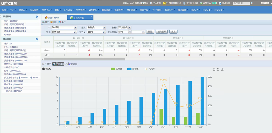Viewport: 272px width, 133px height.
Task: Toggle the 实际值 legend series
Action: pos(116,69)
